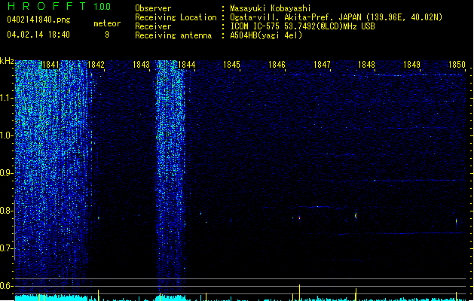This screenshot has width=474, height=301.
Task: Click the 1846 time marker
Action: 277,65
